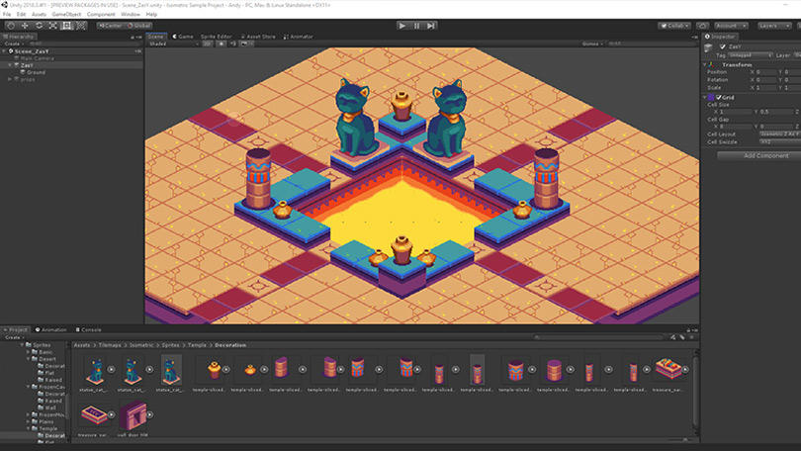The image size is (801, 451).
Task: Click Isometric in the Project breadcrumb path
Action: 141,345
